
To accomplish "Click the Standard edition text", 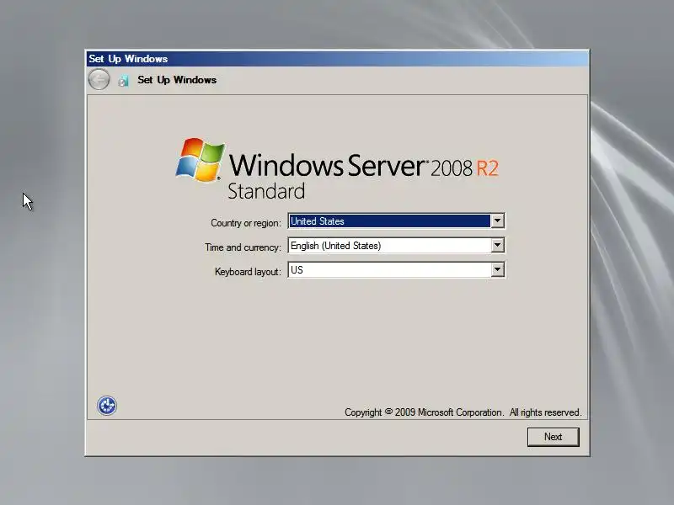I will pos(266,191).
